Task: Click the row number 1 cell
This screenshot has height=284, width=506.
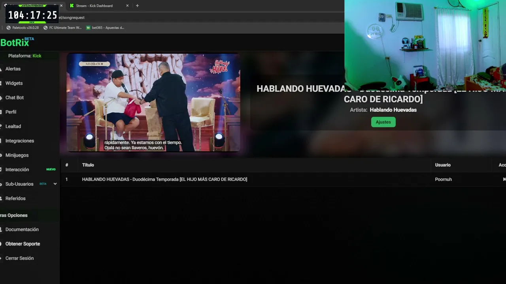Action: coord(66,179)
